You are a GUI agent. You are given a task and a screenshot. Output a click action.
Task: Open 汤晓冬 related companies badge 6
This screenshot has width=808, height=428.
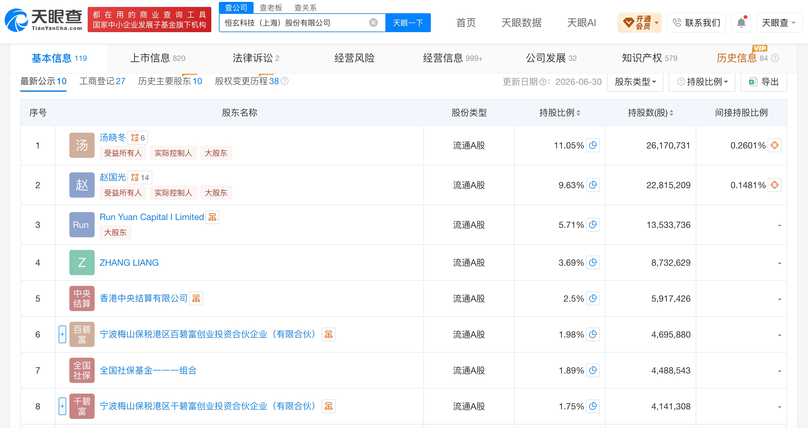coord(138,138)
